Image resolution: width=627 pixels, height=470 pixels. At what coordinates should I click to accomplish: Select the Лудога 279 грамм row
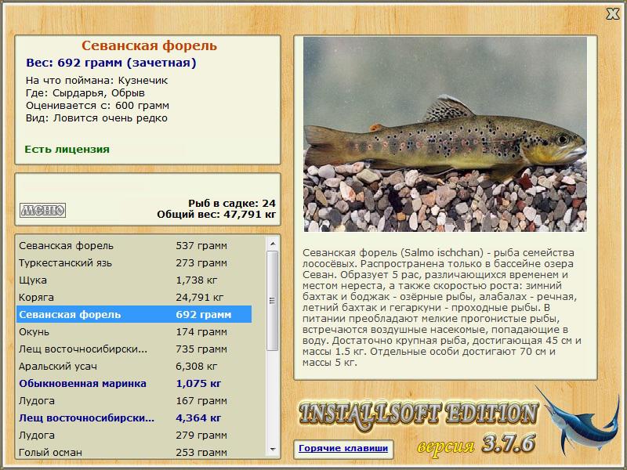click(x=134, y=435)
